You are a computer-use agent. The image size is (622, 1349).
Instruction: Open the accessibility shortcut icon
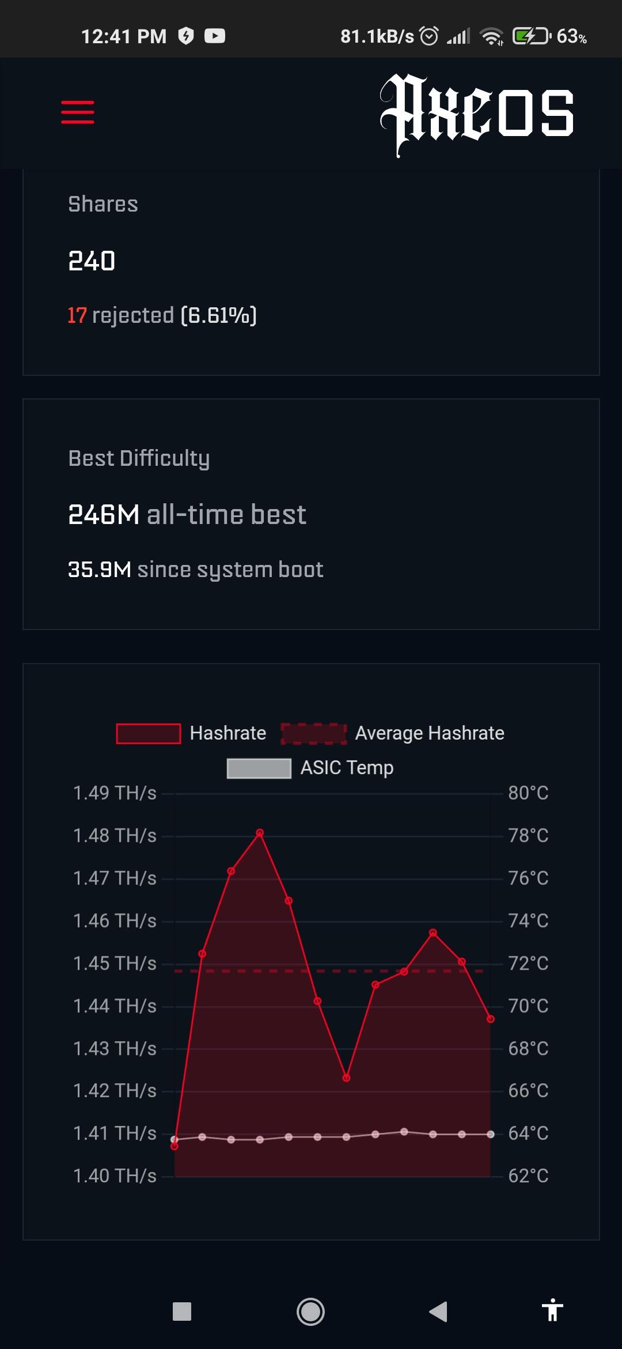coord(552,1310)
